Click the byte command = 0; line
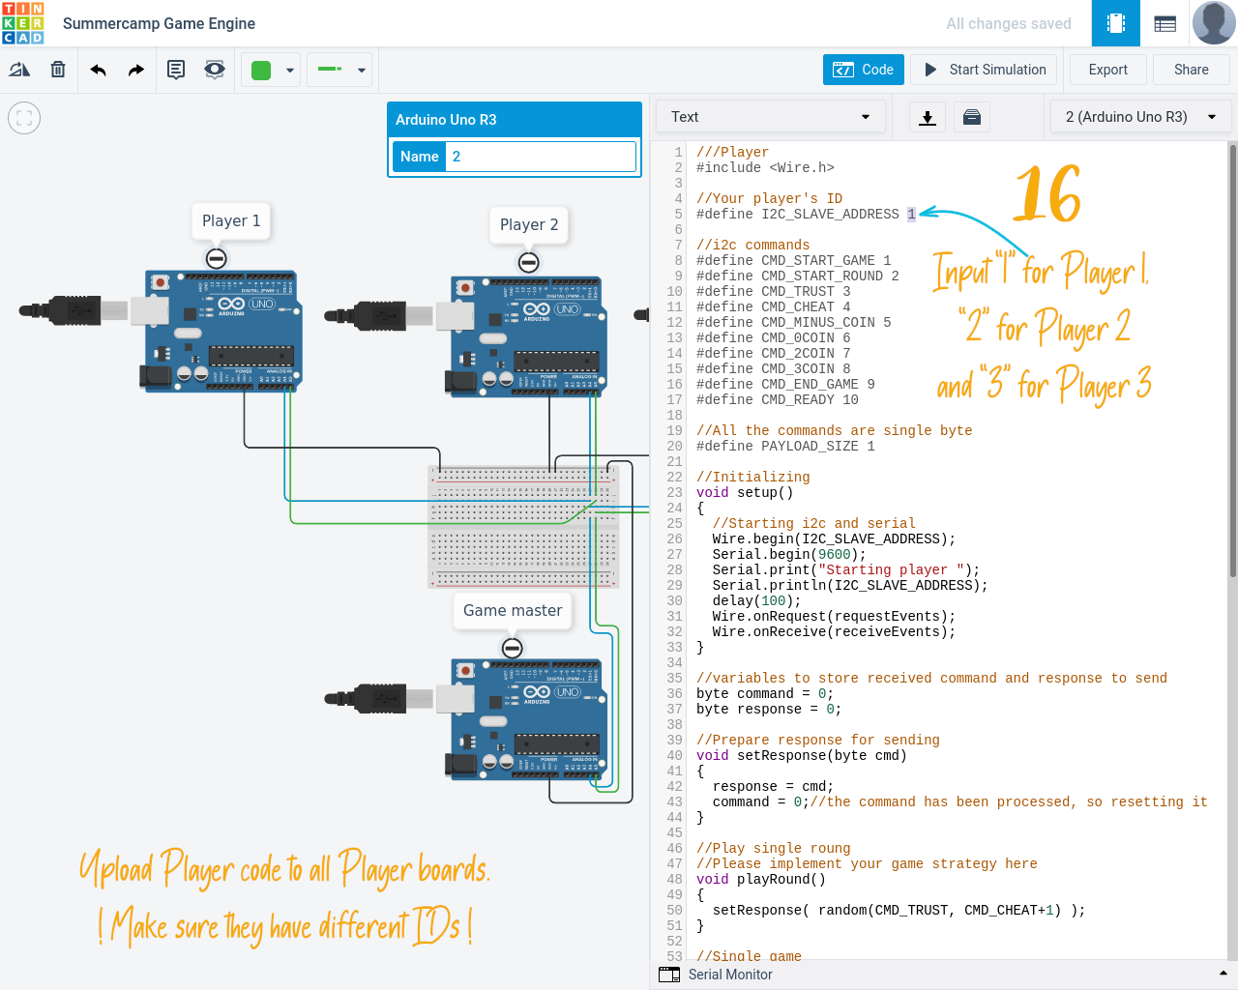This screenshot has width=1238, height=990. pos(765,693)
